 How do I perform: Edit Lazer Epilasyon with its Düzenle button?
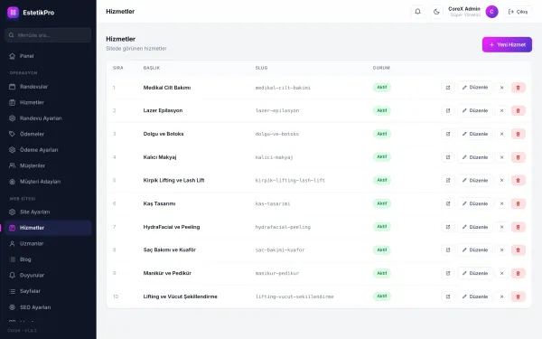475,110
